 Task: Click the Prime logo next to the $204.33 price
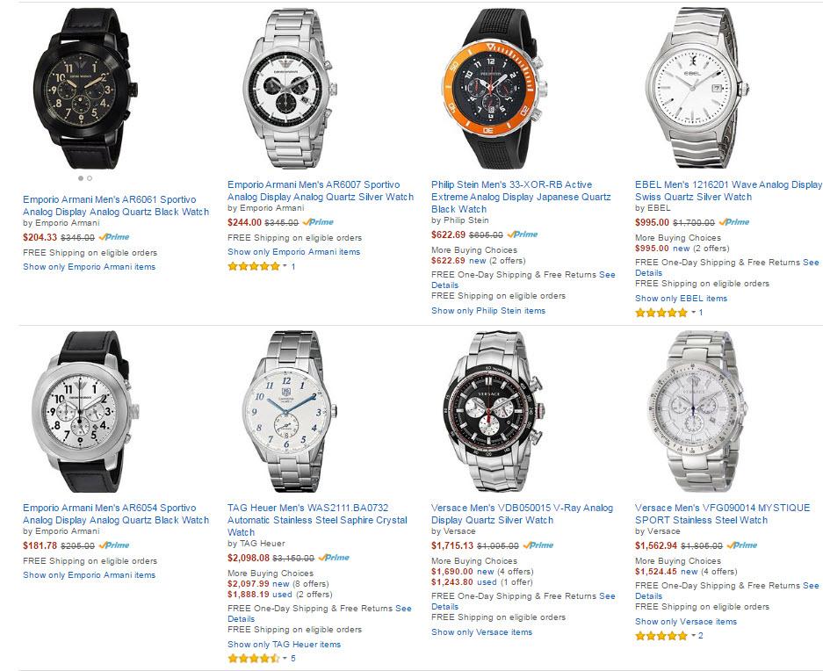[114, 237]
